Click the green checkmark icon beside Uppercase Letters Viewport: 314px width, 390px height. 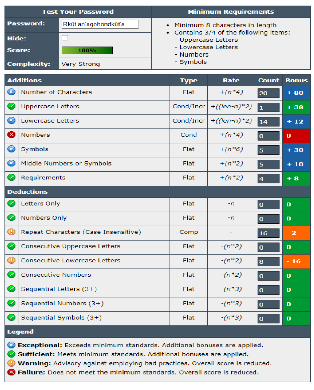[11, 106]
